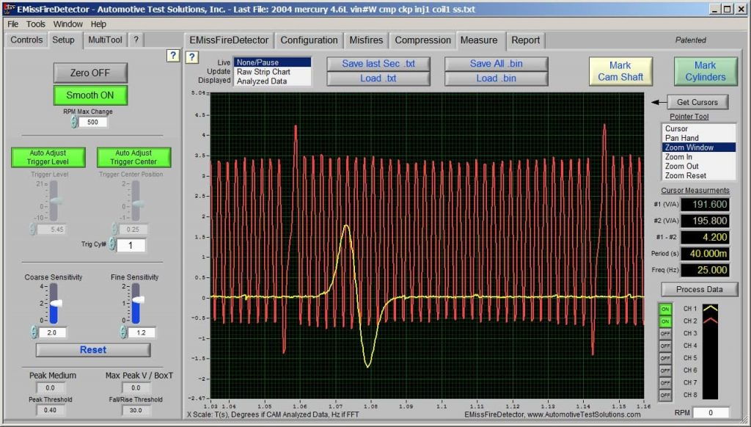This screenshot has width=751, height=427.
Task: Click the help icon in Setup panel
Action: click(172, 56)
